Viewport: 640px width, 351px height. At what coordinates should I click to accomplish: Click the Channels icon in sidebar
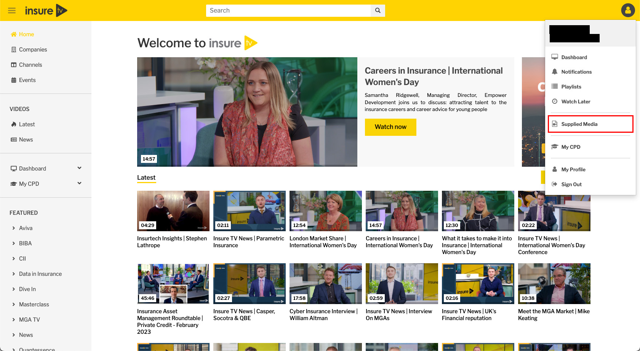(x=14, y=65)
